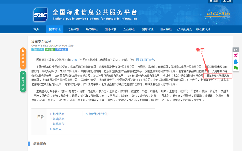The width and height of the screenshot is (242, 151).
Task: Click the name 刘小朋 in the drafters list
Action: 54,91
